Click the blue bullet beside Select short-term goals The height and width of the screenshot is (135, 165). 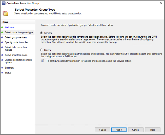[x=2, y=55]
